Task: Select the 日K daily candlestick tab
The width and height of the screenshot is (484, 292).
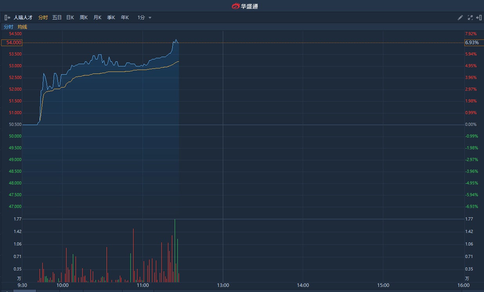Action: coord(70,18)
